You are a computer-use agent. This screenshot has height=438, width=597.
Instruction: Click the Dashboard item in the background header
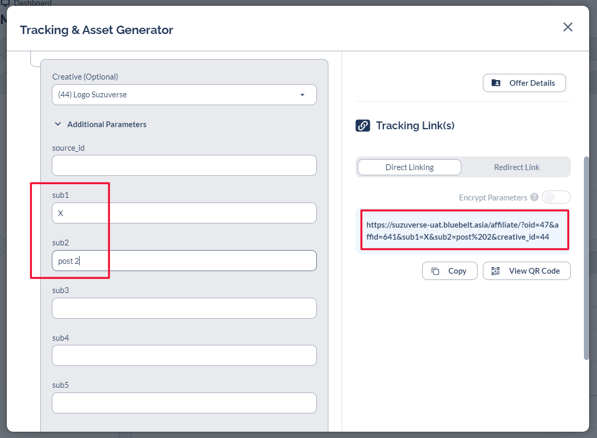pyautogui.click(x=31, y=3)
